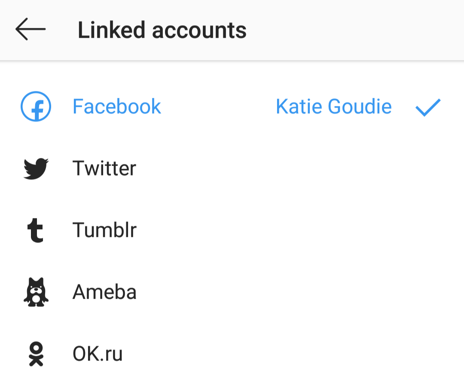Select the Linked accounts header

[x=162, y=29]
